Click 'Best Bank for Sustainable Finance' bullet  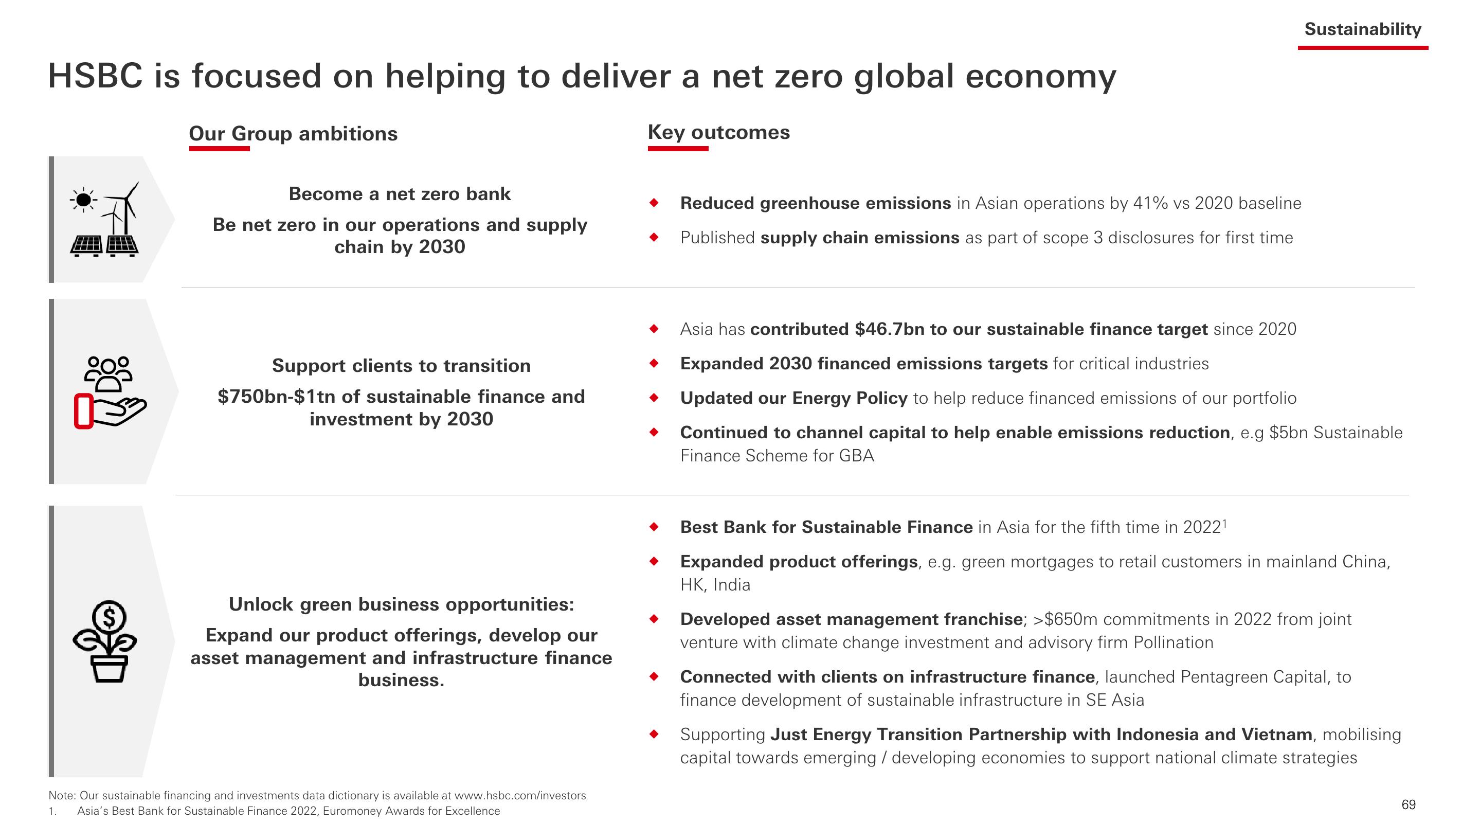click(x=953, y=527)
